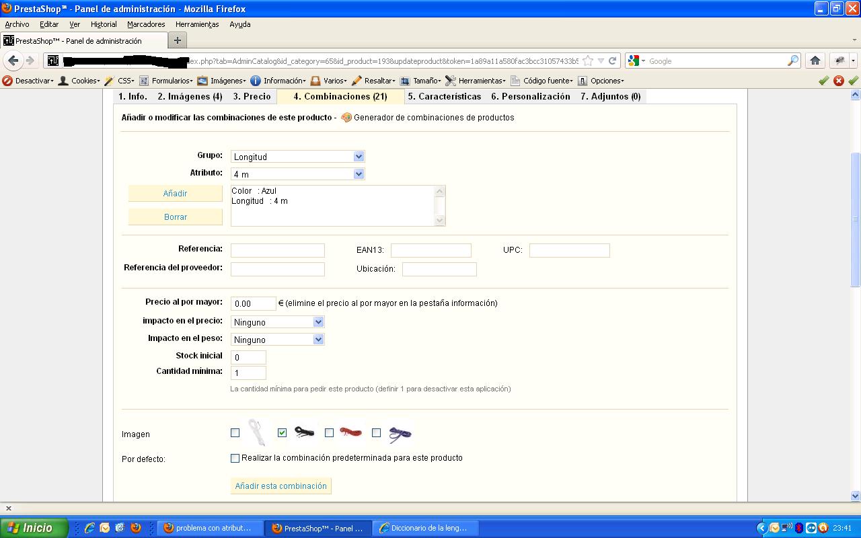The image size is (861, 538).
Task: Click the search magnifier icon in Google box
Action: click(793, 61)
